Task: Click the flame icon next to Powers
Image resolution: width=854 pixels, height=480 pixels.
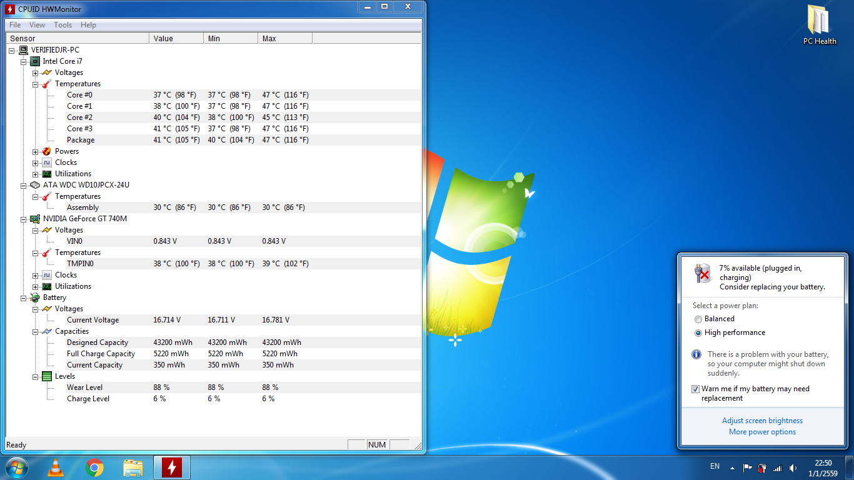Action: (x=47, y=151)
